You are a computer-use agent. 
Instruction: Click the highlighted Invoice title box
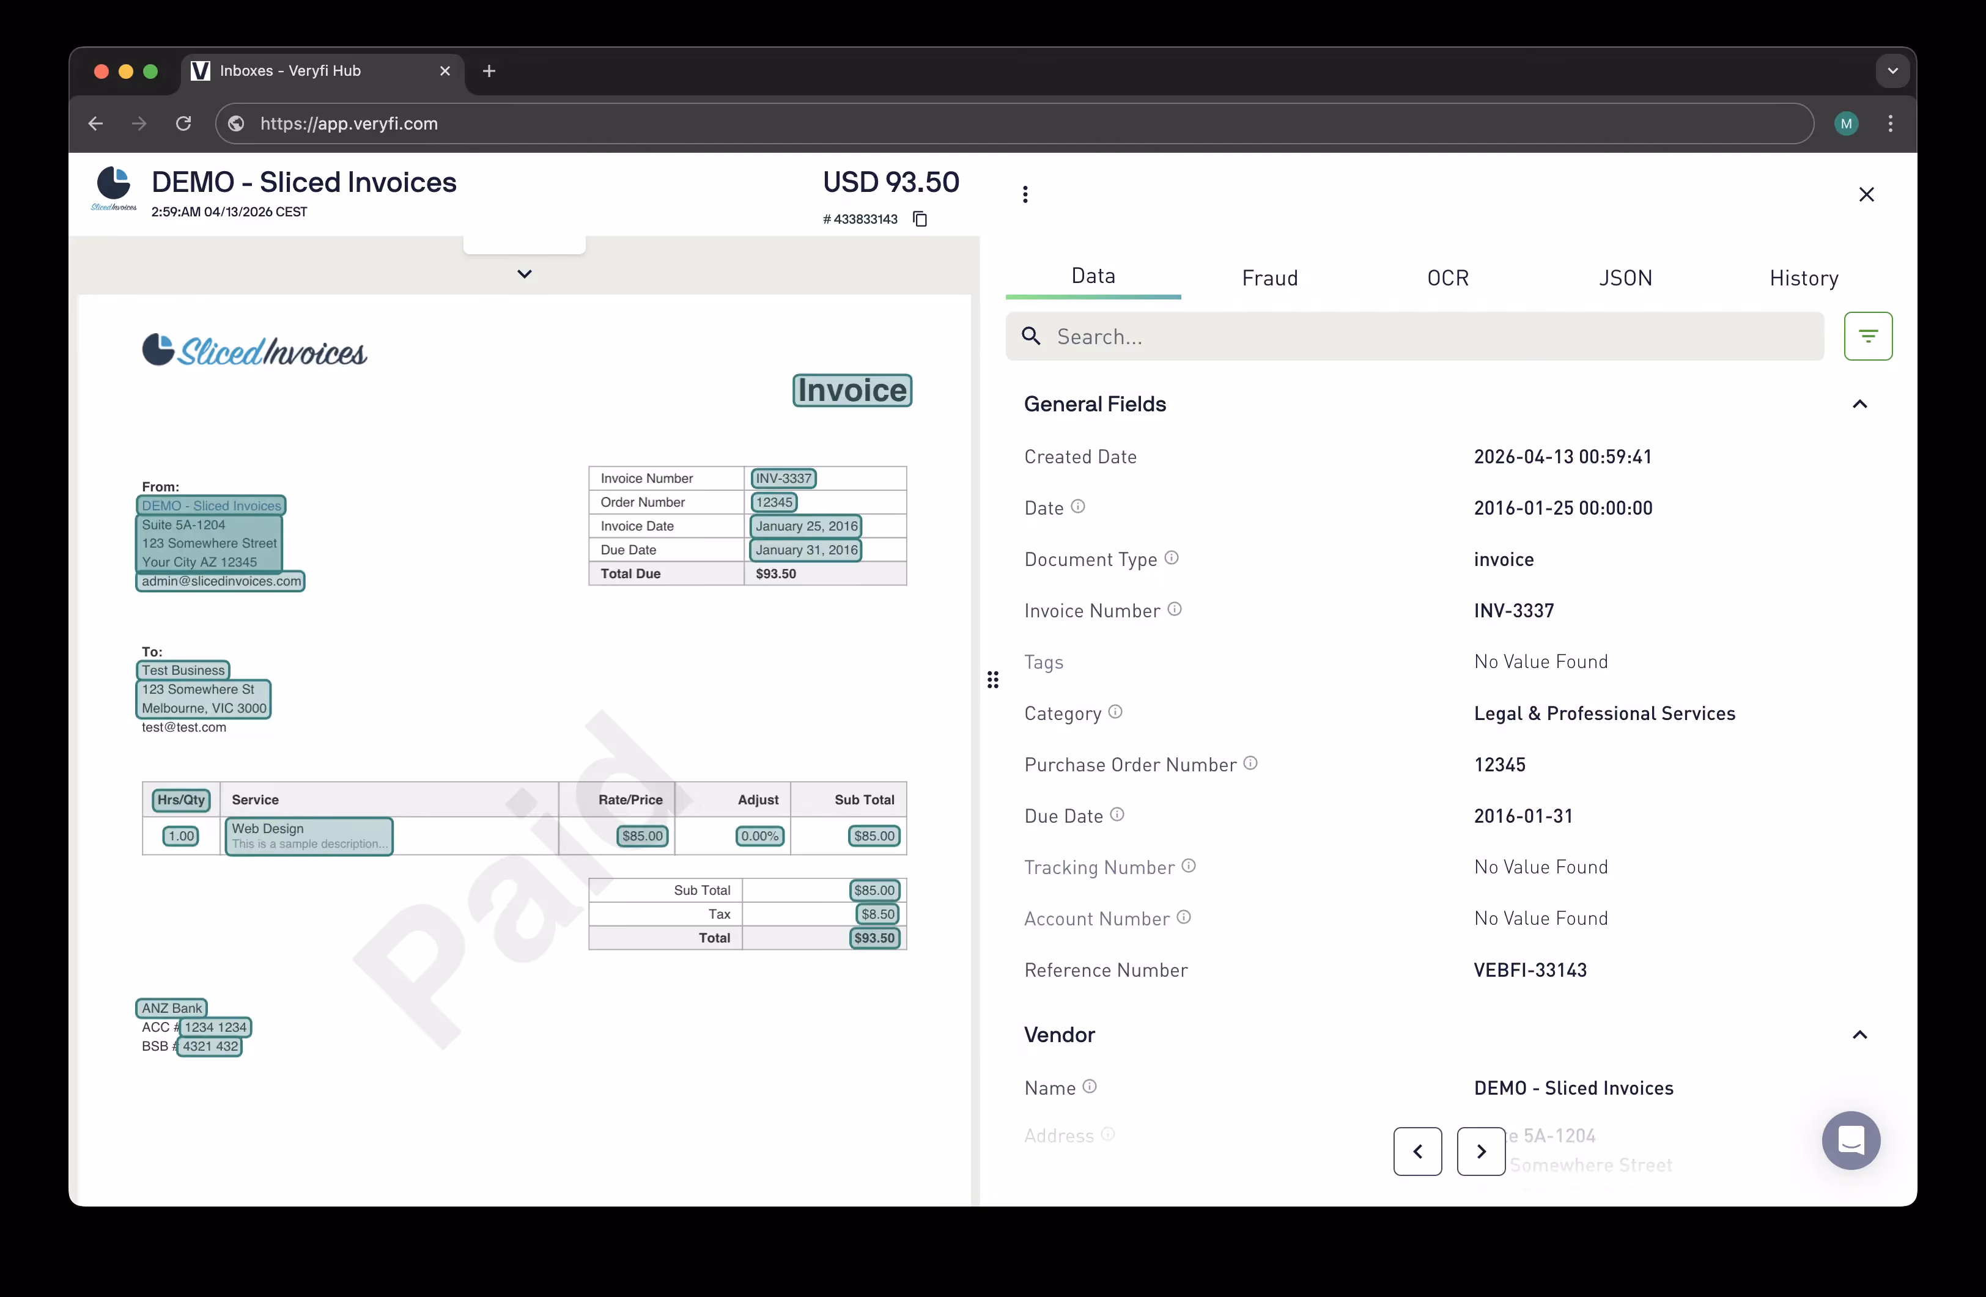(852, 391)
